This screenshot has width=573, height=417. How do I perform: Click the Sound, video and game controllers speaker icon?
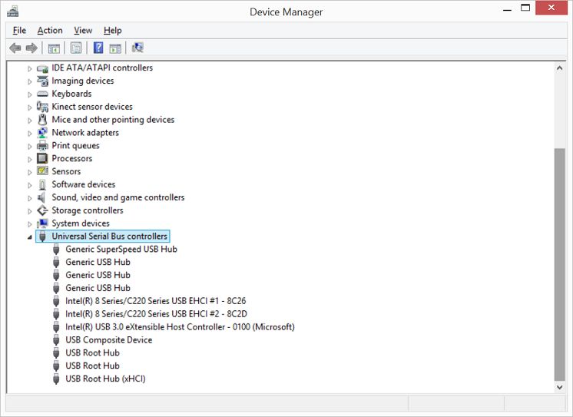pos(41,197)
